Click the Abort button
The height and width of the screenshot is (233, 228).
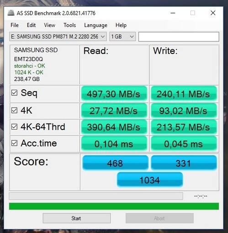click(159, 218)
